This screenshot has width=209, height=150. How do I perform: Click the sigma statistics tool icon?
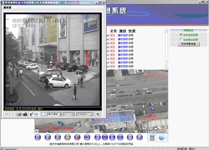pyautogui.click(x=105, y=137)
